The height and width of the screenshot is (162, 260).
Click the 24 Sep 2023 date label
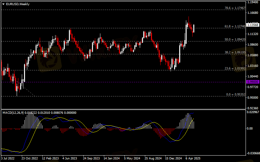tap(91, 158)
